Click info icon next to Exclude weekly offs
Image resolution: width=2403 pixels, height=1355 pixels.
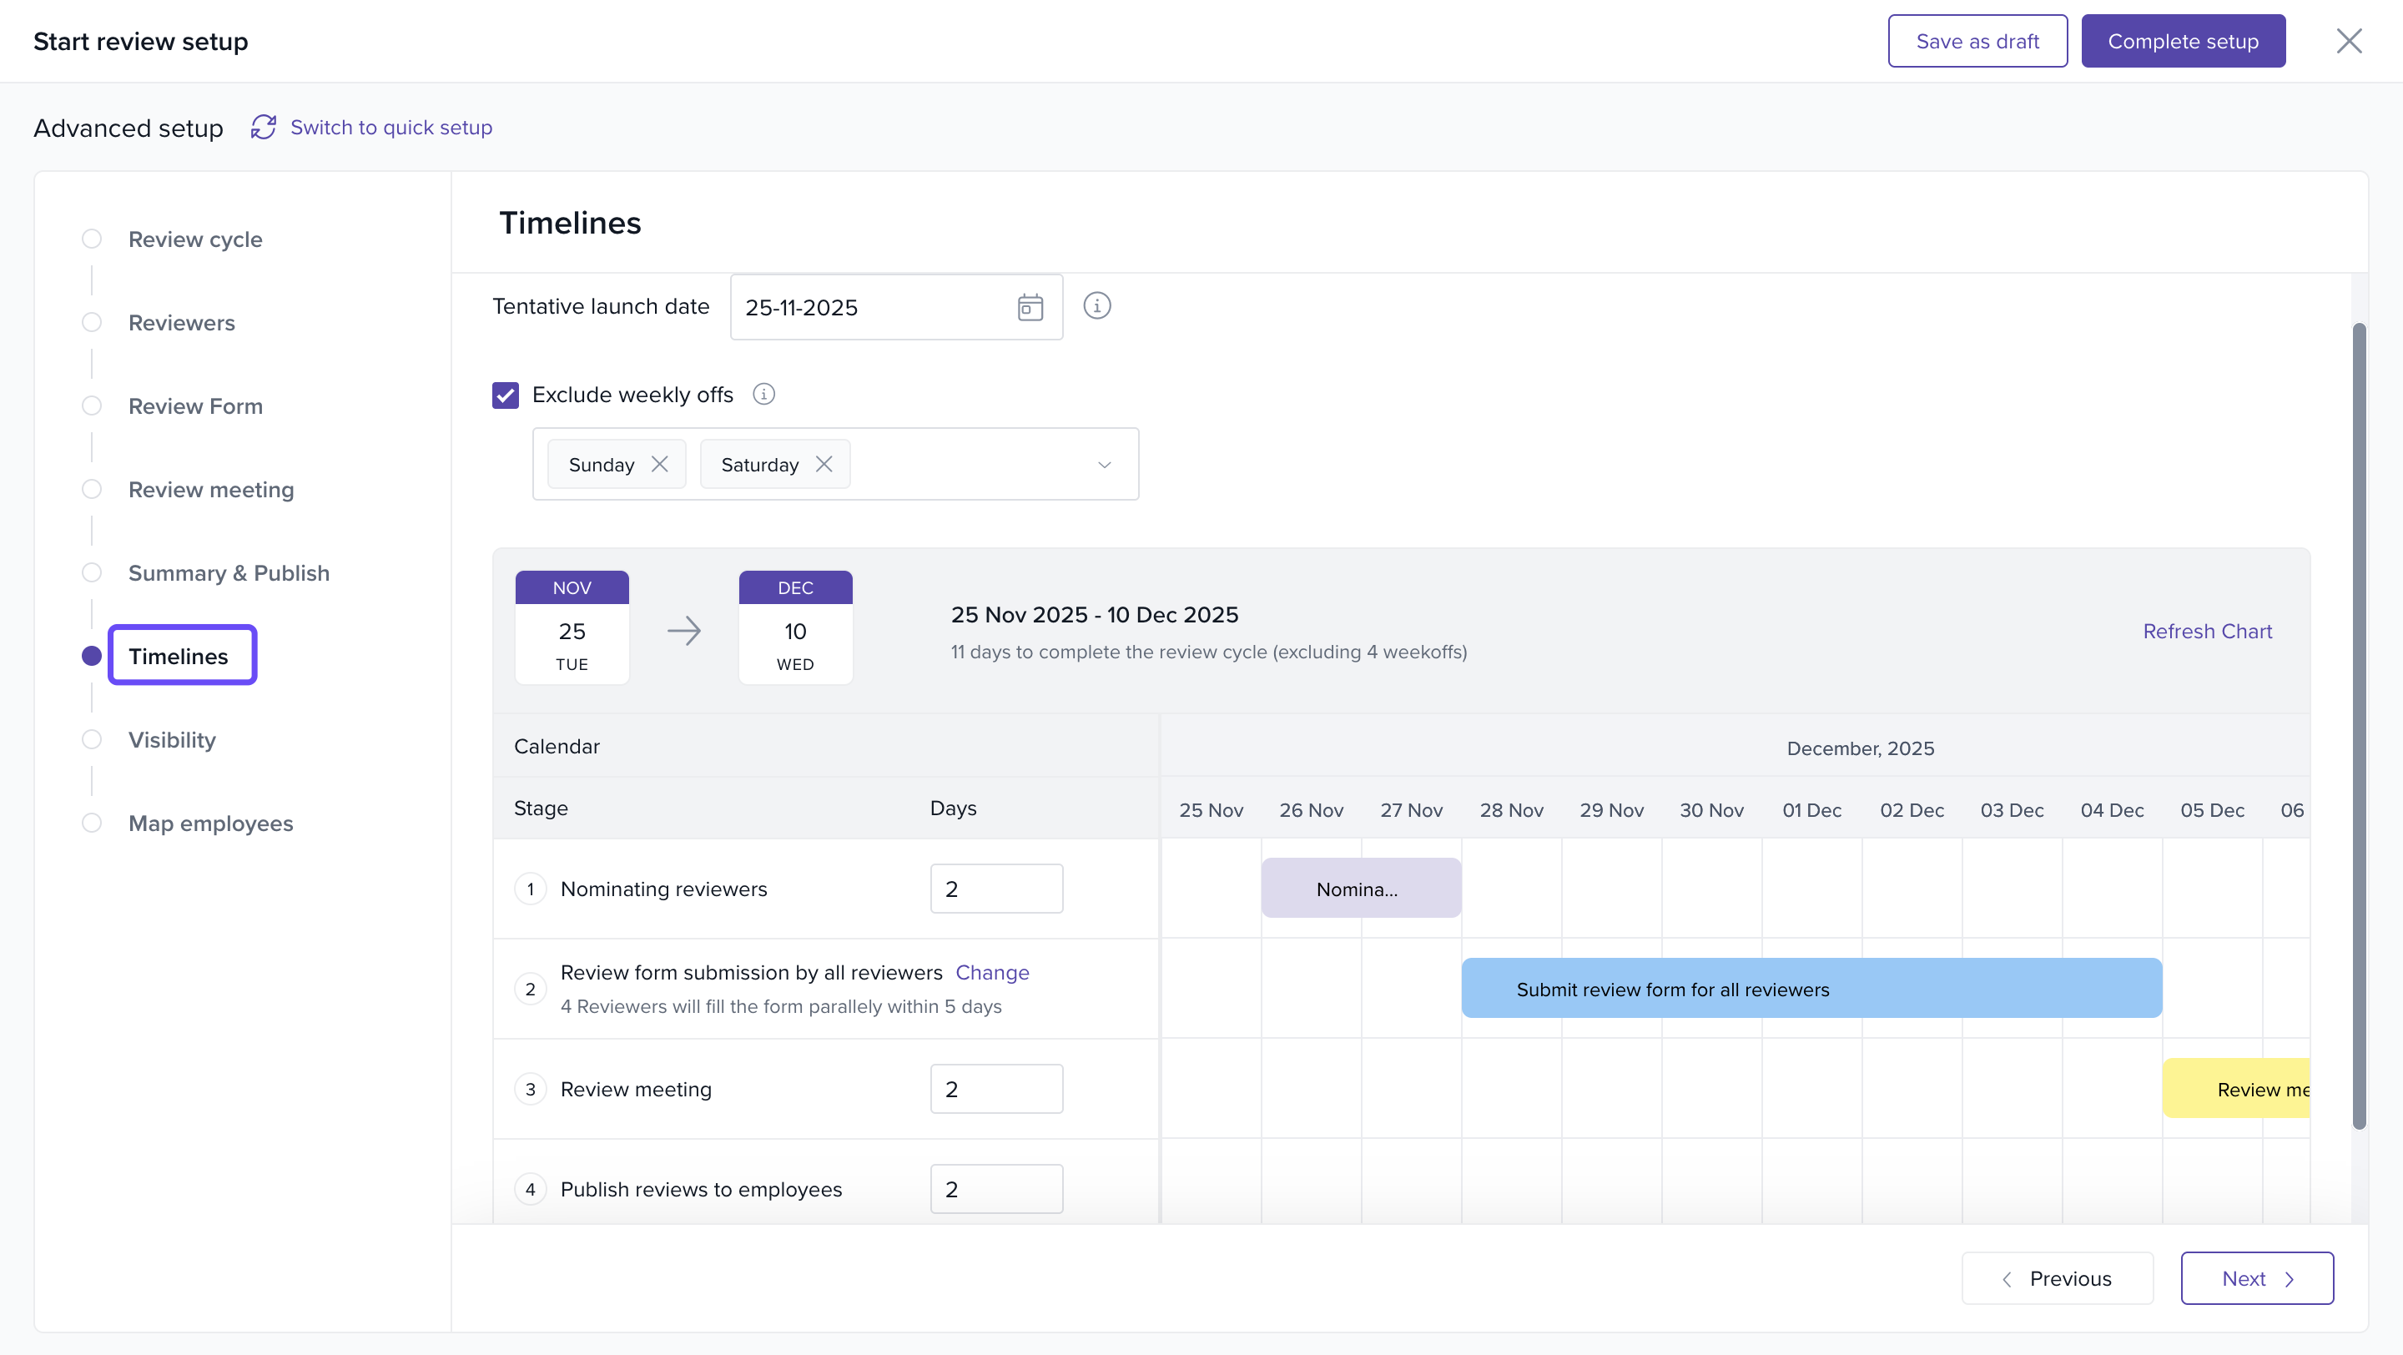pyautogui.click(x=763, y=395)
